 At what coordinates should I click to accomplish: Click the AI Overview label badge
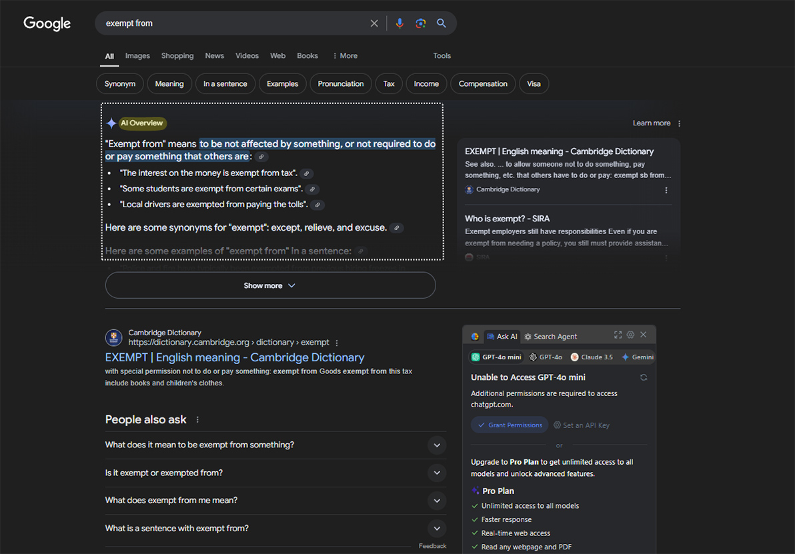tap(141, 123)
